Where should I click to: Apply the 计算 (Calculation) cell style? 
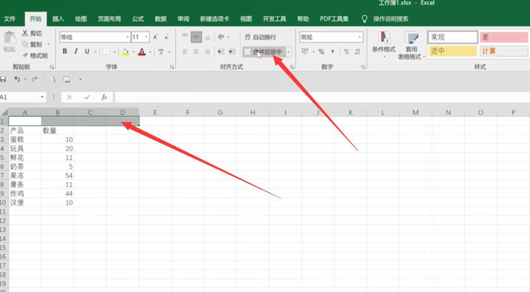tap(504, 51)
